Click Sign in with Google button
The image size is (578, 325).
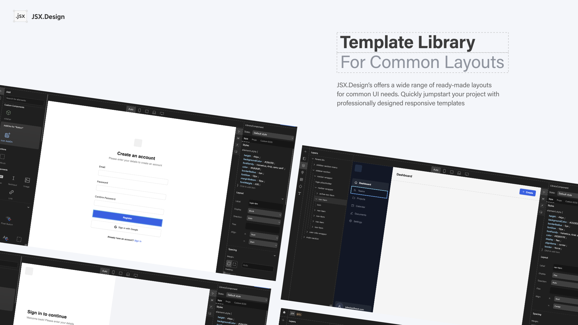point(126,228)
